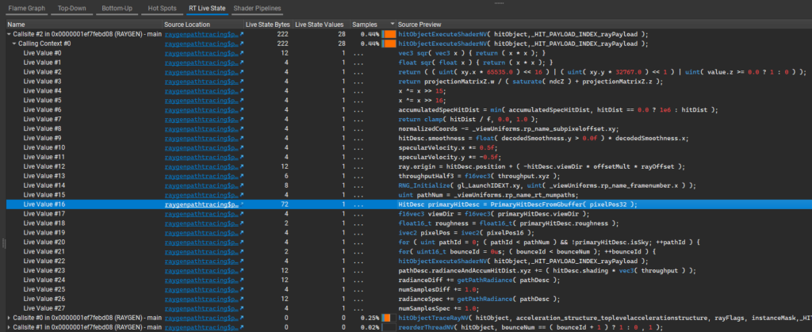Switch to the Flame Graph tab
The image size is (812, 332).
pos(26,8)
